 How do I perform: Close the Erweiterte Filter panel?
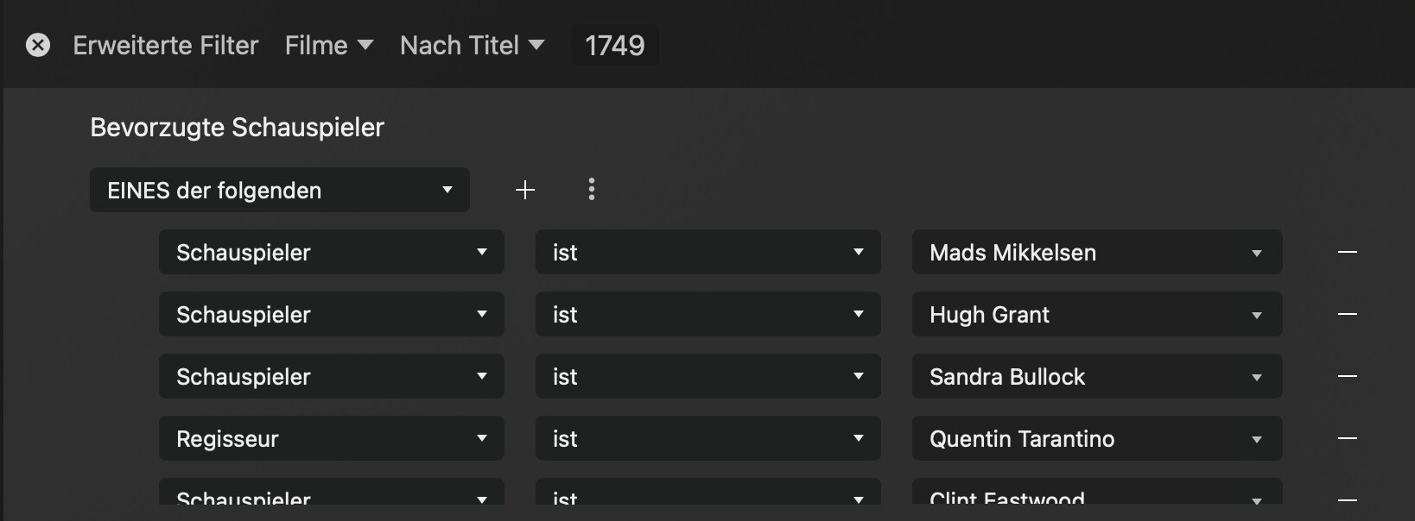coord(38,45)
